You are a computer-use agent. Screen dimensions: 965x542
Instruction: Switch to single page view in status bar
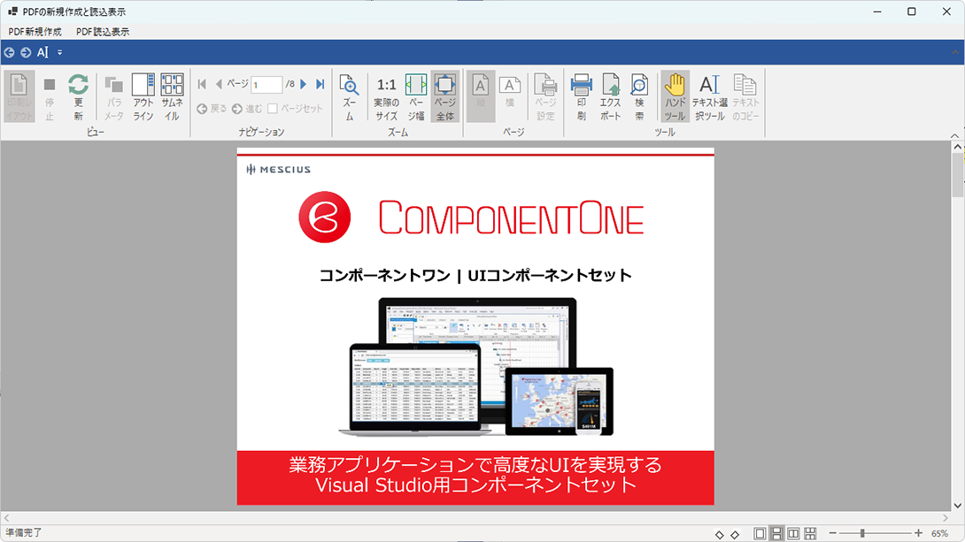point(760,533)
